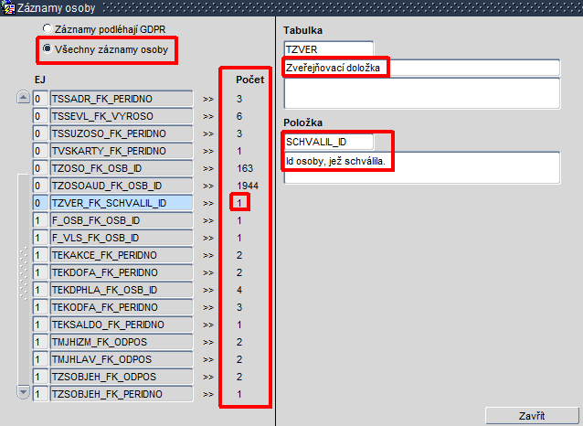Click >> button for TSSADR_FK_PERIDNO
Image resolution: width=583 pixels, height=426 pixels.
pos(208,99)
